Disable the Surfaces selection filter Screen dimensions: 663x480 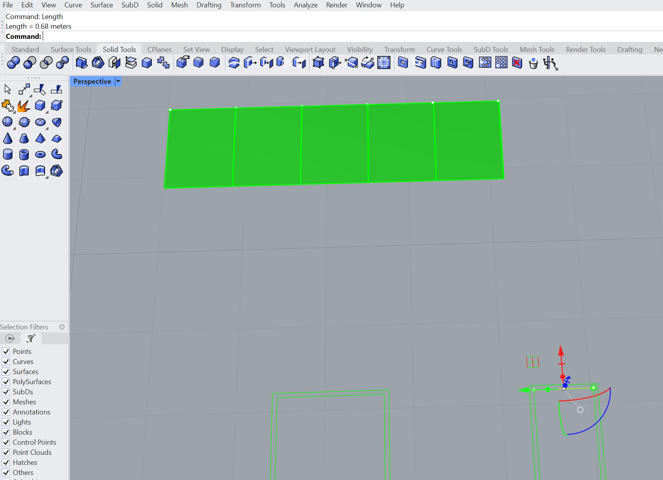click(6, 372)
